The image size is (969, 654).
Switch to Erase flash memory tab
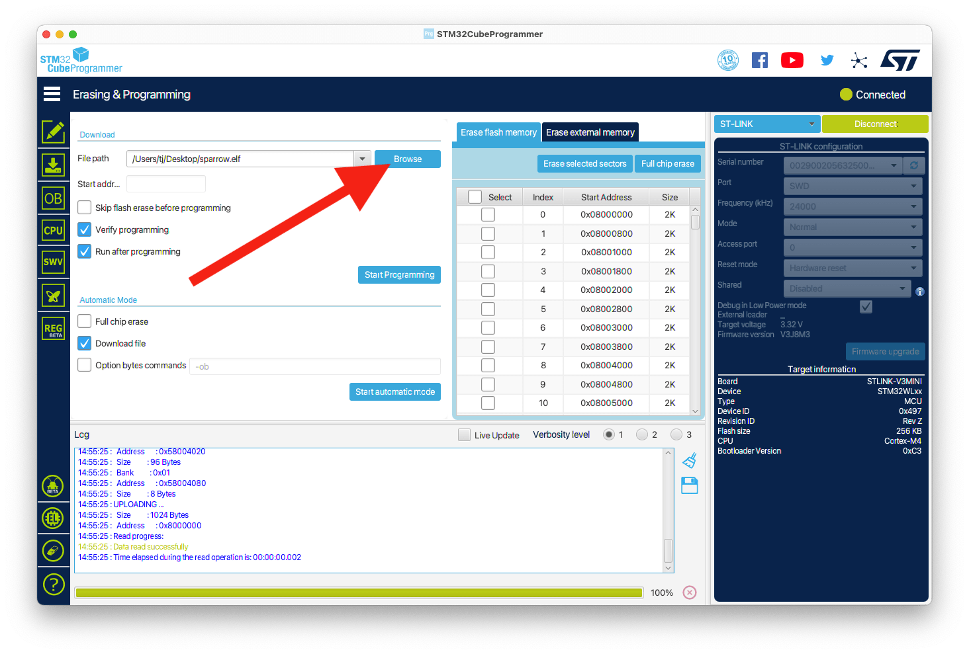pyautogui.click(x=498, y=132)
